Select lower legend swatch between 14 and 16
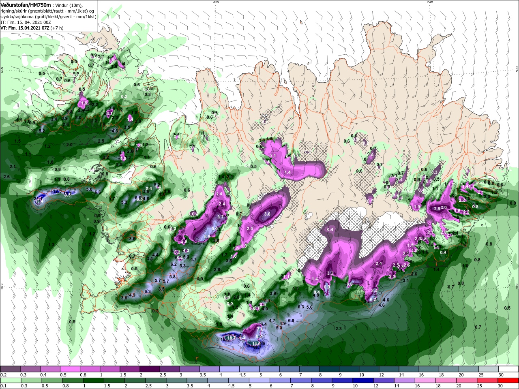 (x=405, y=380)
